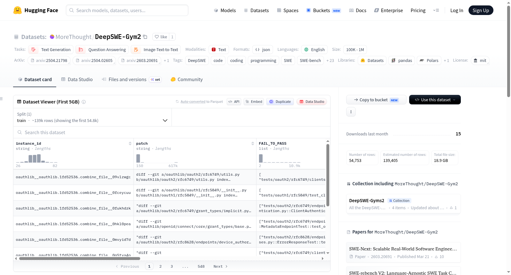The width and height of the screenshot is (511, 275).
Task: Click the 100K - 1M size tag
Action: 355,50
